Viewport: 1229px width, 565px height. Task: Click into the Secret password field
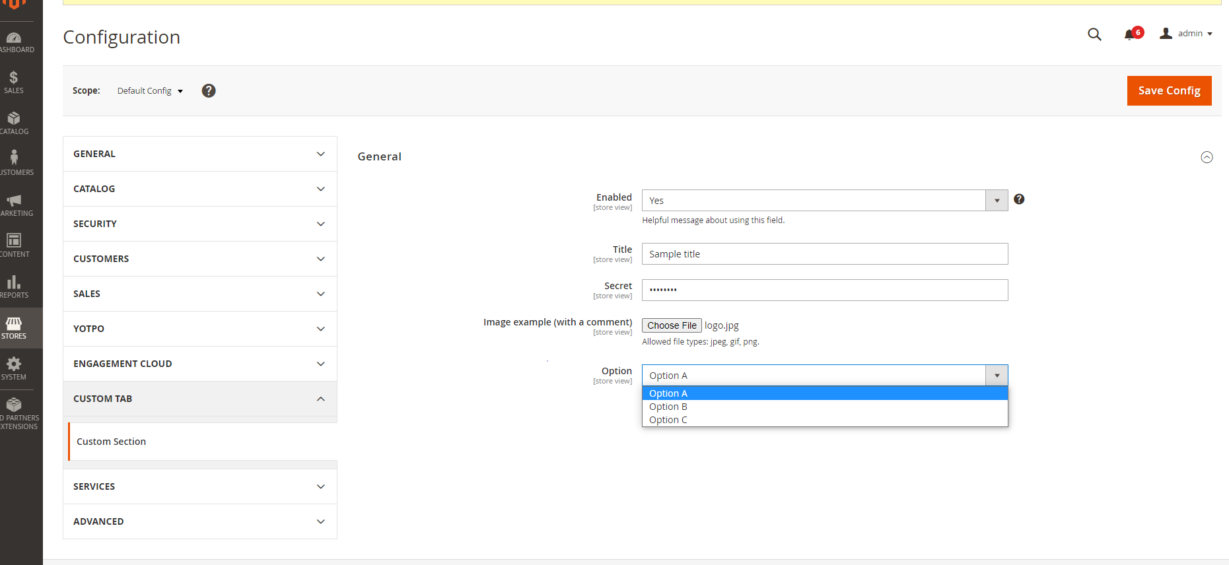825,290
